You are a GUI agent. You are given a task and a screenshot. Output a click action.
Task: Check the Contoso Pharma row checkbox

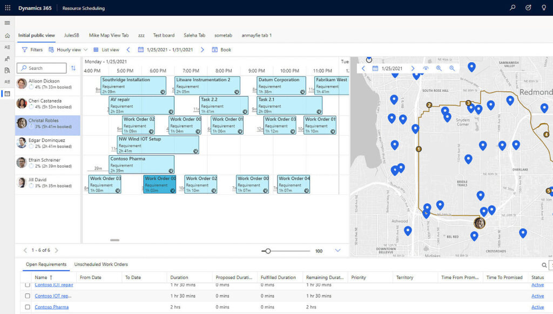[28, 307]
